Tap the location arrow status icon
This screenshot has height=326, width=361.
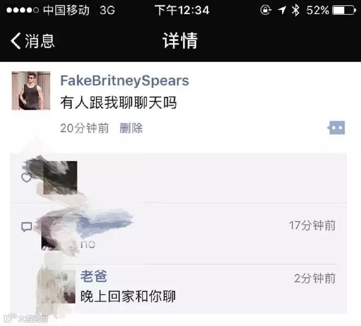[x=281, y=10]
